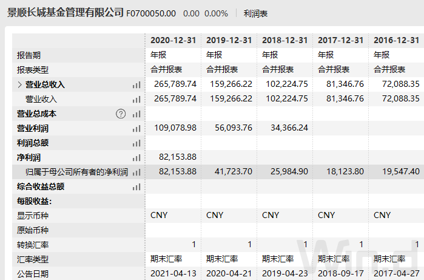Click chart icon beside 利润总额 row
424x280 pixels.
[136, 143]
